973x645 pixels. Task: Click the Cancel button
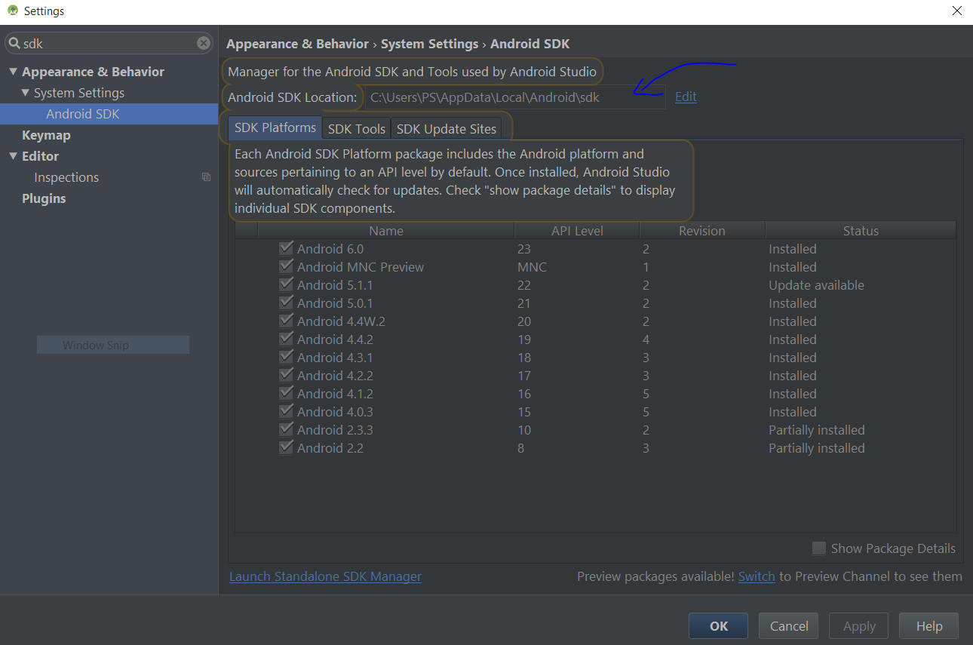point(789,626)
